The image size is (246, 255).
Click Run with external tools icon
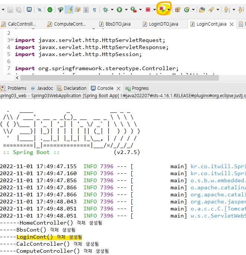(x=134, y=10)
